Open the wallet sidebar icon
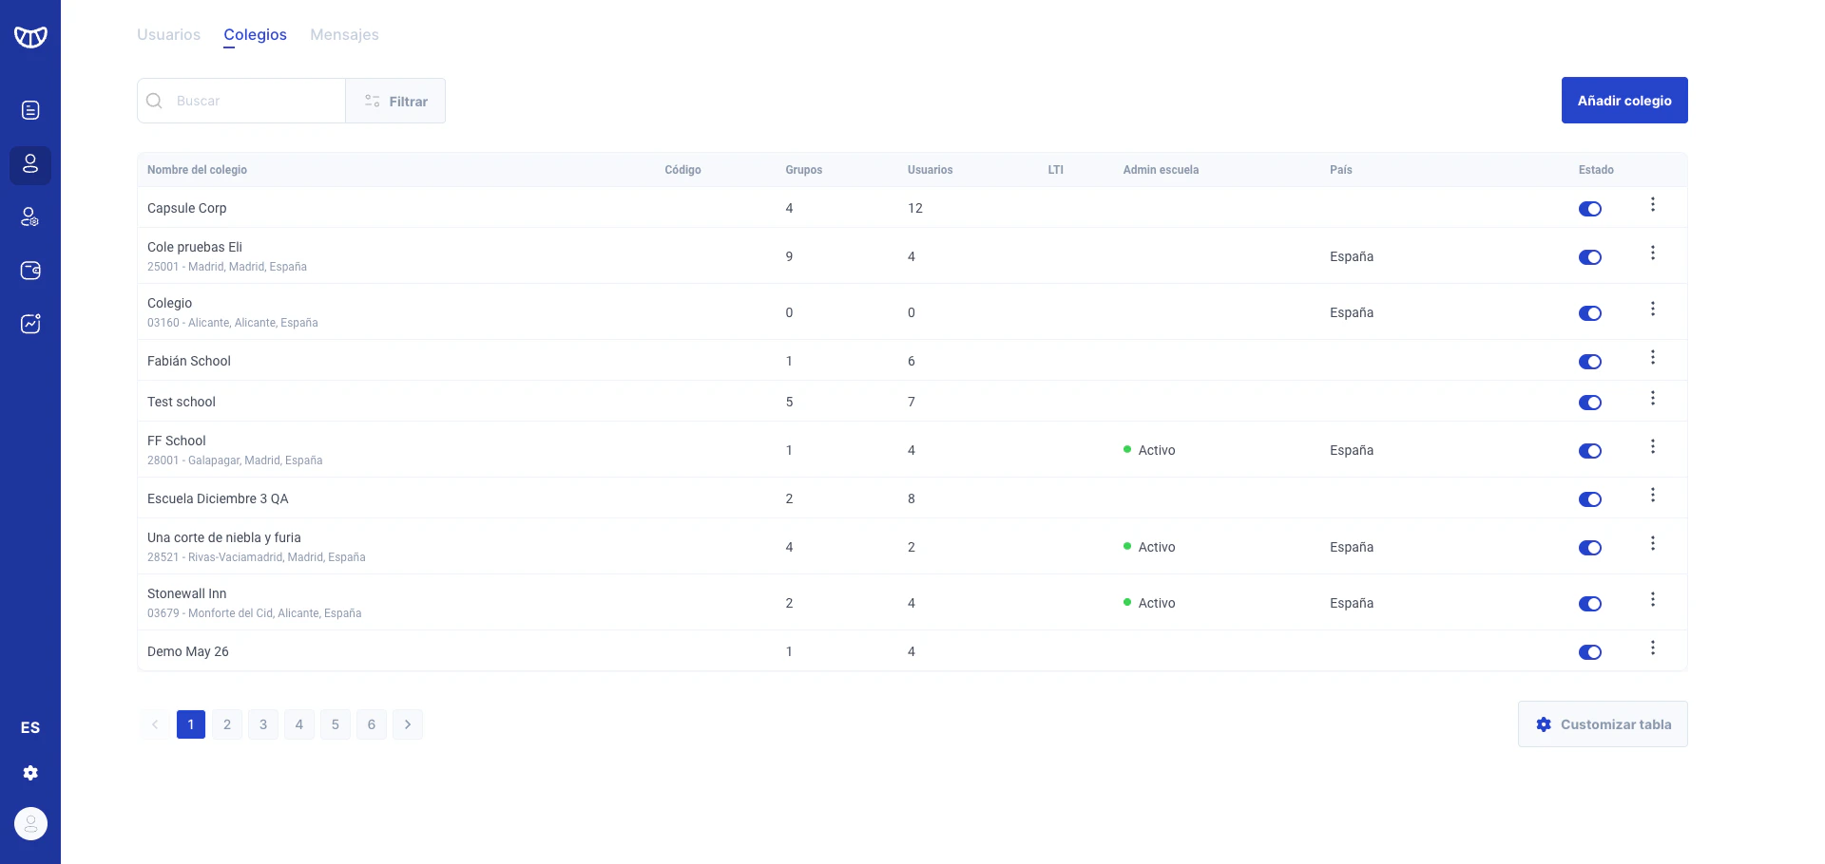 tap(30, 271)
